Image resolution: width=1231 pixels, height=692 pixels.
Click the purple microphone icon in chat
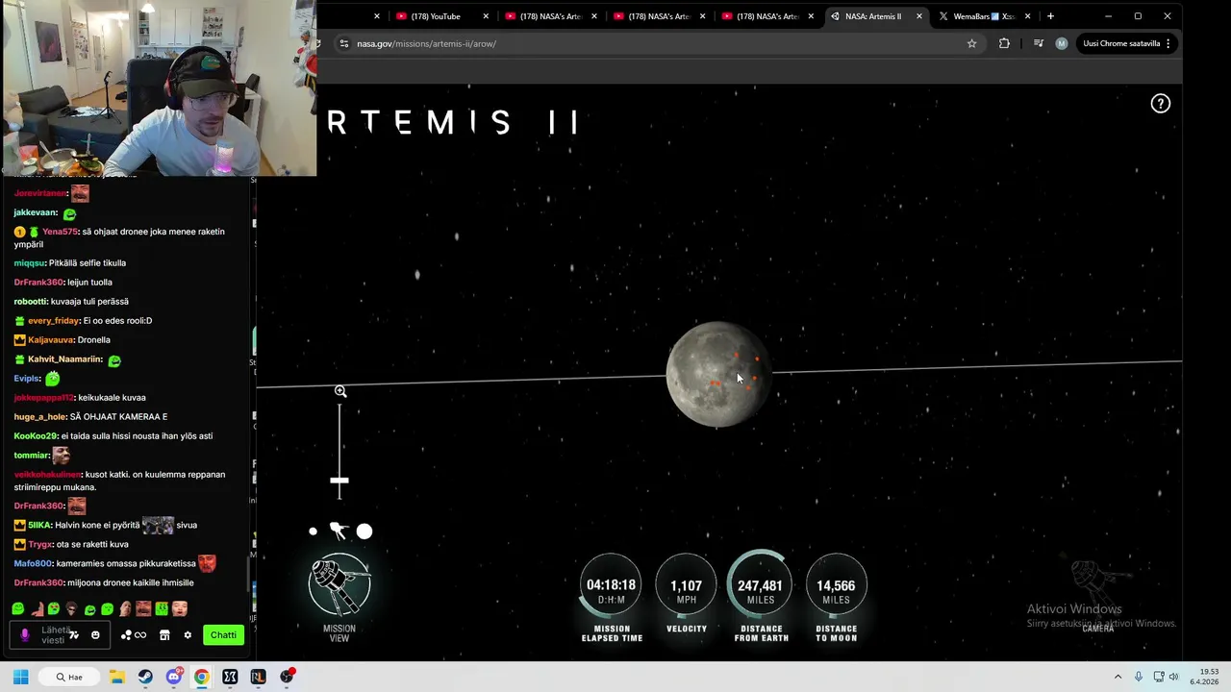25,635
